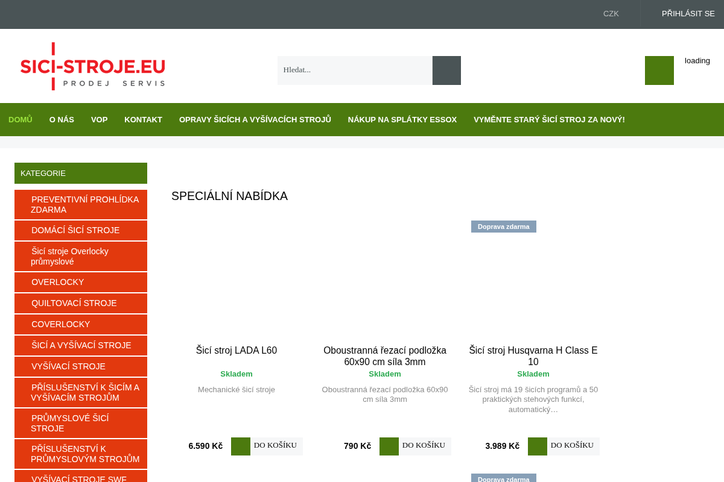The width and height of the screenshot is (724, 482).
Task: Select category Quiltovací stroje
Action: 81,303
